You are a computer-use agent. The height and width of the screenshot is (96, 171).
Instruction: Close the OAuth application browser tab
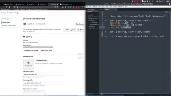coord(58,4)
